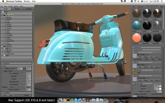Image resolution: width=165 pixels, height=103 pixels.
Task: Select the NewMat02 orange material thumbnail
Action: tap(137, 38)
